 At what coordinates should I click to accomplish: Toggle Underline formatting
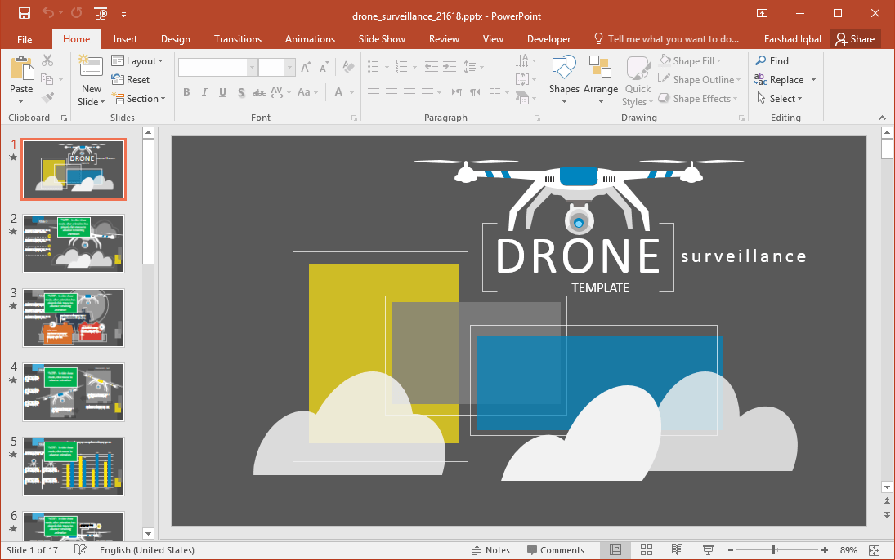pyautogui.click(x=221, y=92)
